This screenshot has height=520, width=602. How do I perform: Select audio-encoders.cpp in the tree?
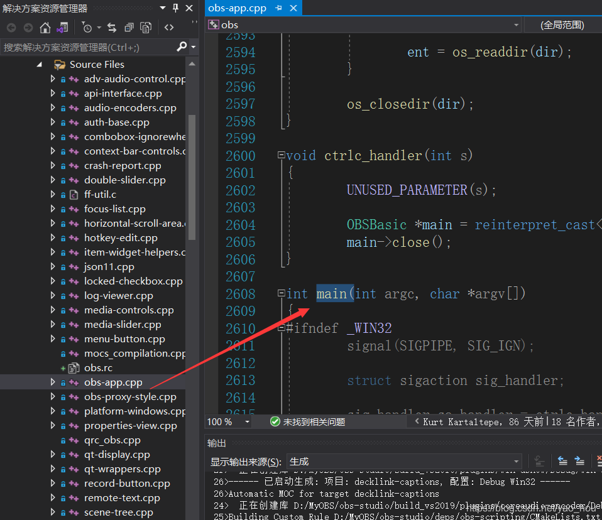(x=130, y=108)
